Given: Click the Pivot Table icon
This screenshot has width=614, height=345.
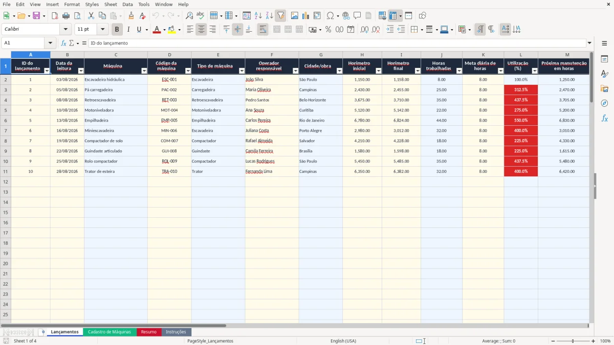Looking at the screenshot, I should 317,16.
